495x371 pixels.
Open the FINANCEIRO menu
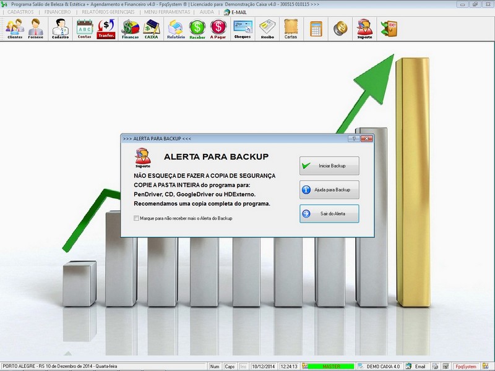pos(58,12)
